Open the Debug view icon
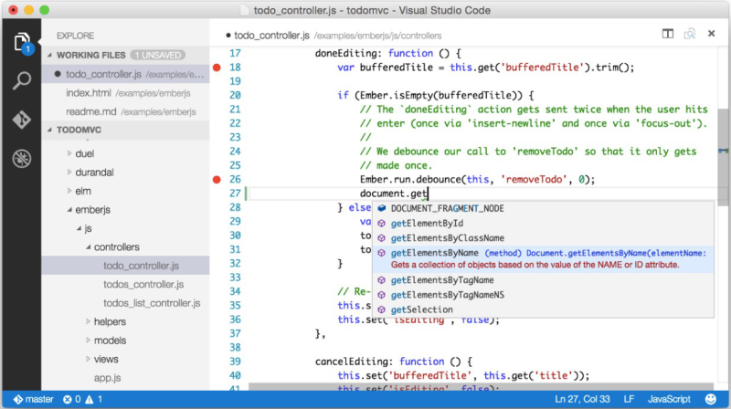 [21, 158]
